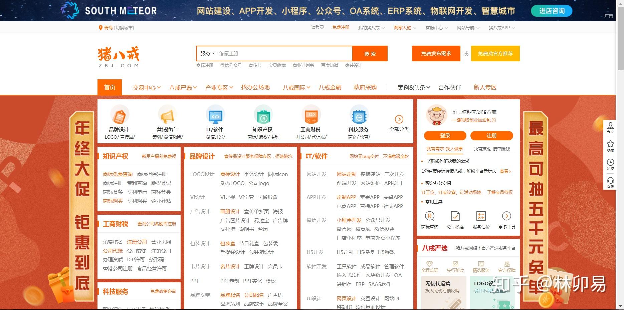Viewport: 624px width, 310px height.
Task: Open the 政府采购 nav item
Action: pos(365,87)
